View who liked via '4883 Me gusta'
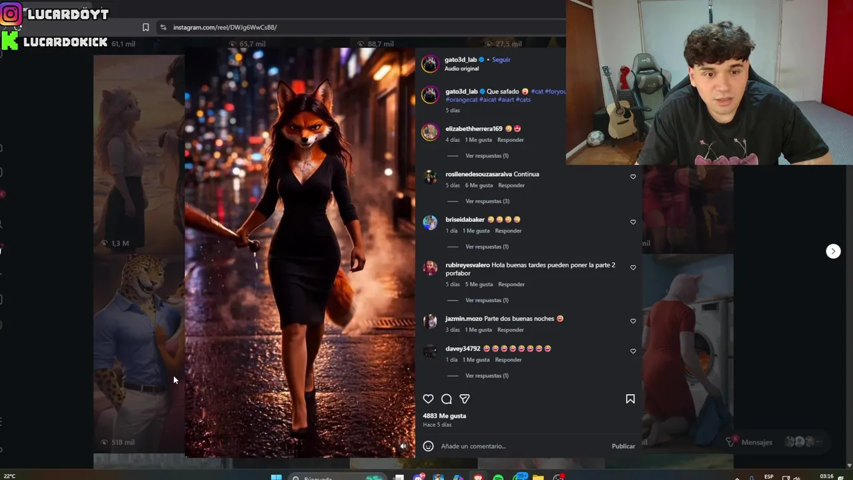This screenshot has width=853, height=480. 444,415
